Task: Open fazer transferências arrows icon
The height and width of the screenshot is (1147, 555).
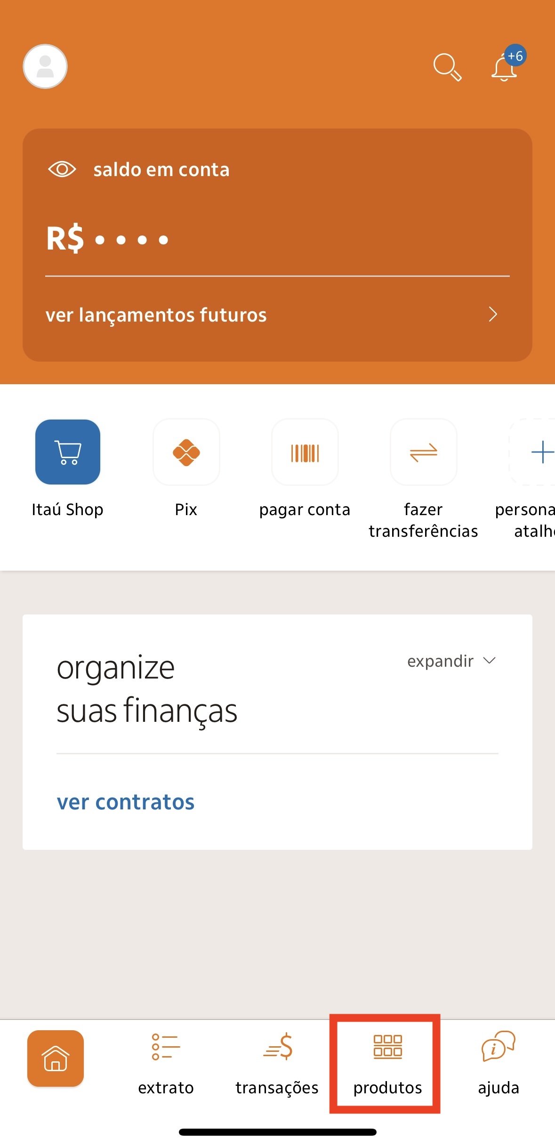Action: [424, 452]
